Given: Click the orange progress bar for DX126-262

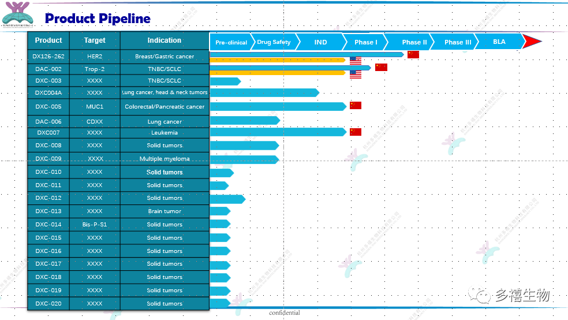Looking at the screenshot, I should click(277, 59).
